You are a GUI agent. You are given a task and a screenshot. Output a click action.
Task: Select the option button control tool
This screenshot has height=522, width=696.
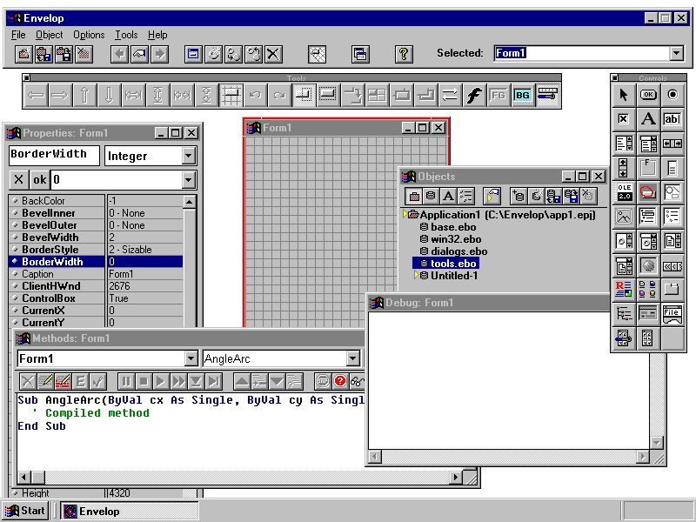(x=673, y=95)
